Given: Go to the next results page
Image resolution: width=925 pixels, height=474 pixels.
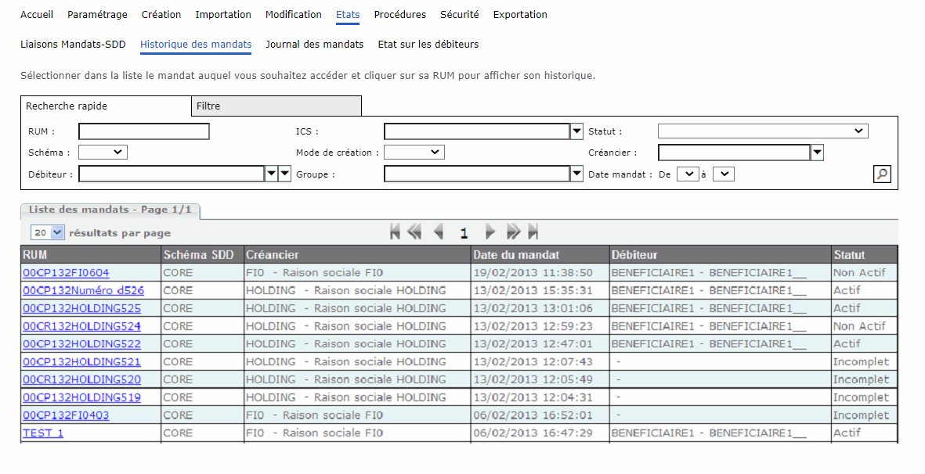Looking at the screenshot, I should (x=490, y=232).
